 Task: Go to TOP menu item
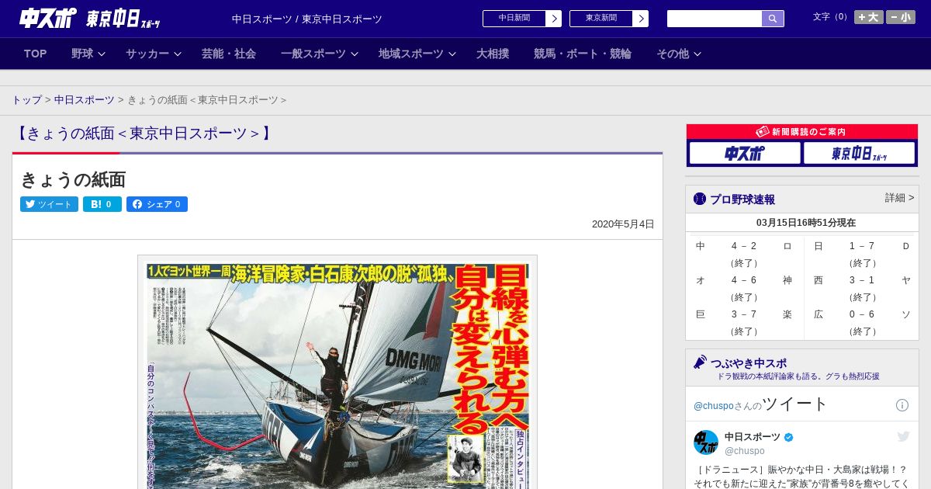pyautogui.click(x=36, y=54)
